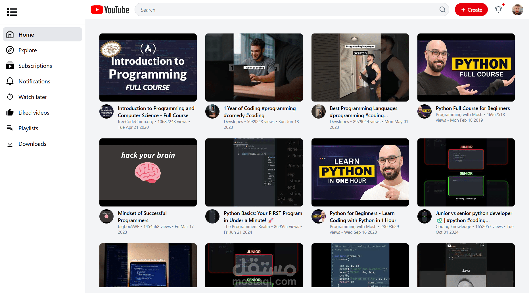Viewport: 529px width, 293px height.
Task: Click freeCodeCamp.org channel name
Action: [x=135, y=122]
